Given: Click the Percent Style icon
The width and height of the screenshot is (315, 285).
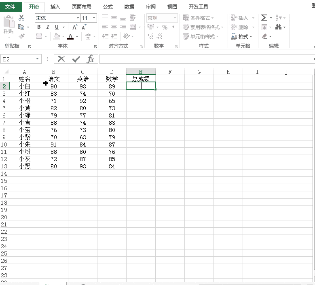Looking at the screenshot, I should pos(165,27).
